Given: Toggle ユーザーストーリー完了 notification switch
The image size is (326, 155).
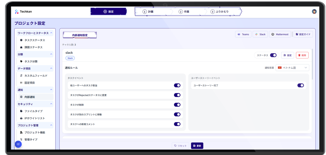Looking at the screenshot, I should coord(301,85).
